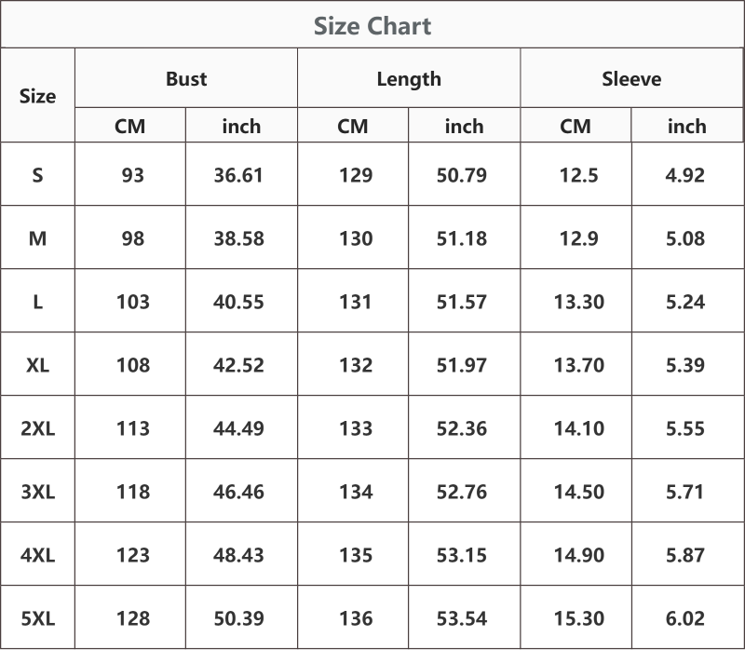The height and width of the screenshot is (650, 745).
Task: Click the S size row label
Action: click(x=37, y=175)
